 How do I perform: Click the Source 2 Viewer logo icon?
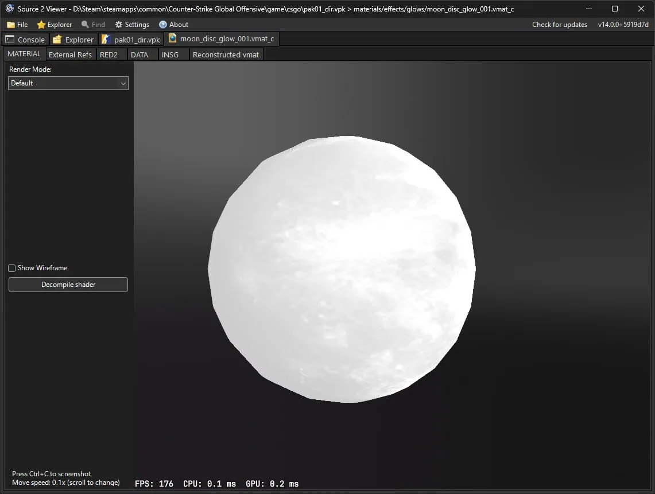tap(9, 9)
